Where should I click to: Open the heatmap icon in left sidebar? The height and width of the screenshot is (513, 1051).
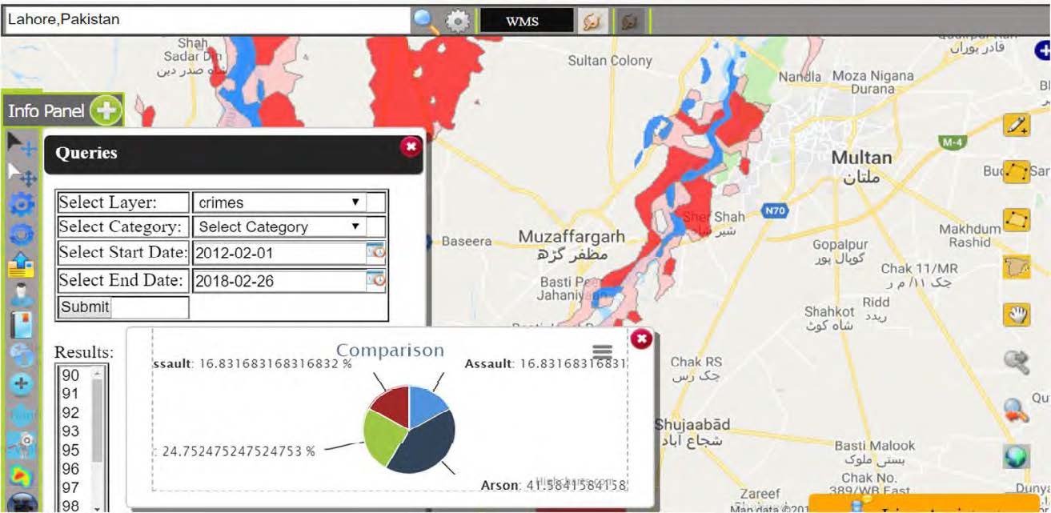tap(21, 476)
